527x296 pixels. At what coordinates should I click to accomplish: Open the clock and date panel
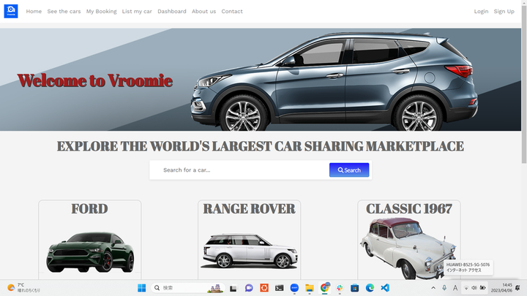coord(501,288)
